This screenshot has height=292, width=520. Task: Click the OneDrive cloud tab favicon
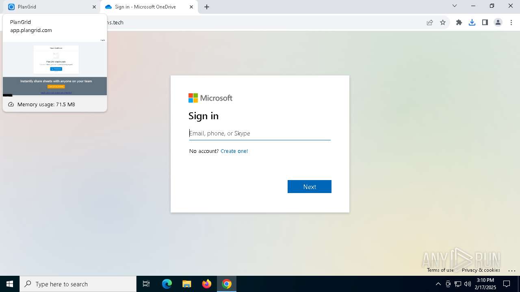point(108,7)
